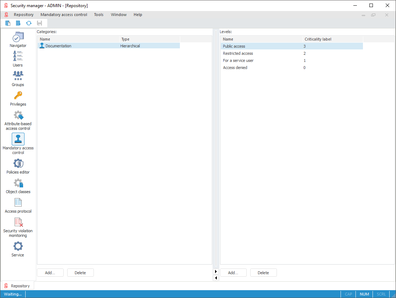Open the Help menu
396x298 pixels.
click(x=138, y=15)
